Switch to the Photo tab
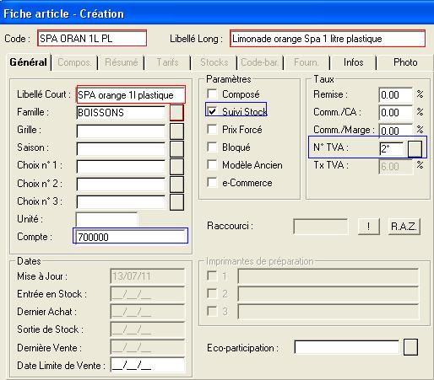This screenshot has height=380, width=434. coord(405,62)
